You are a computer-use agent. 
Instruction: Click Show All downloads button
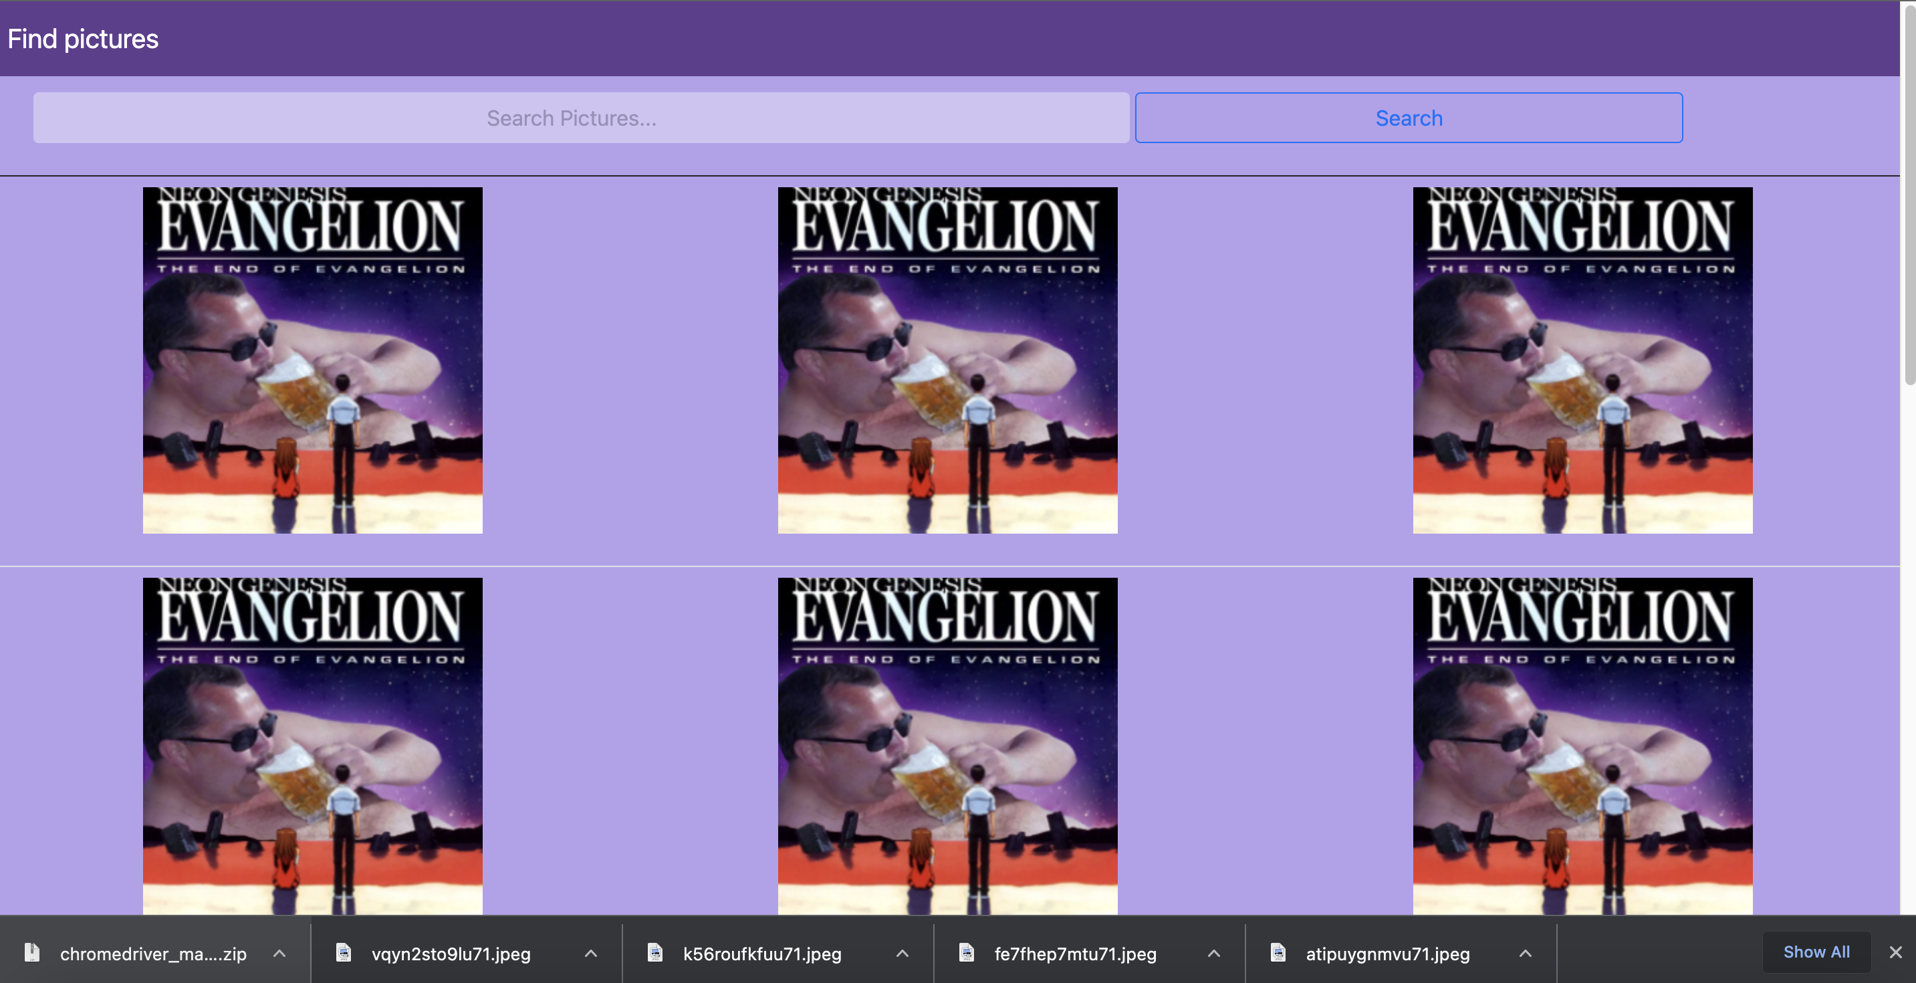tap(1816, 952)
